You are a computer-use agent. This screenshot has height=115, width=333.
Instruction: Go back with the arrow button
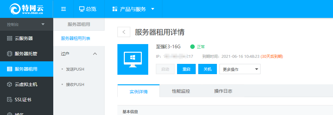[124, 32]
